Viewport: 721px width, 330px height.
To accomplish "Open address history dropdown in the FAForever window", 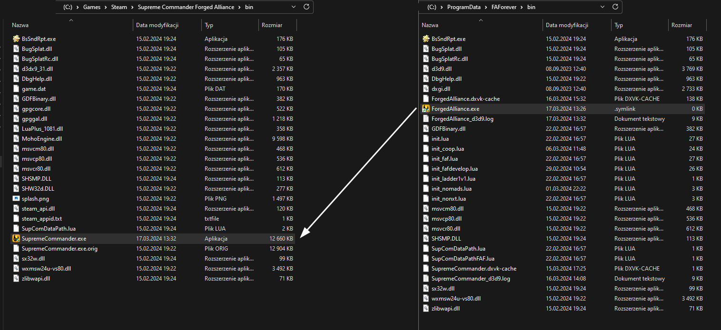I will point(603,7).
